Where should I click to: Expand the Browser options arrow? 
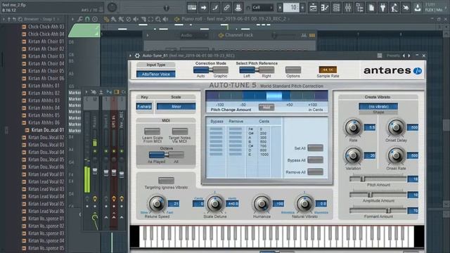click(4, 19)
